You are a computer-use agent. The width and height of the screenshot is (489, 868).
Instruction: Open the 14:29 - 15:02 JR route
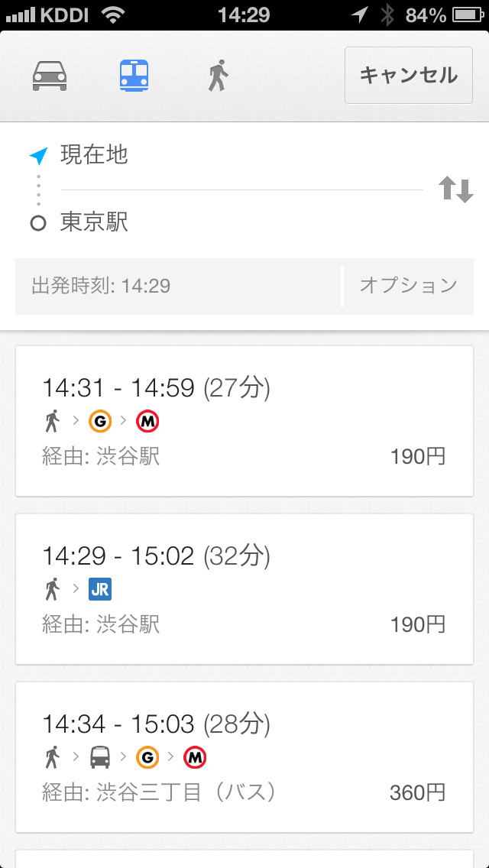[244, 589]
